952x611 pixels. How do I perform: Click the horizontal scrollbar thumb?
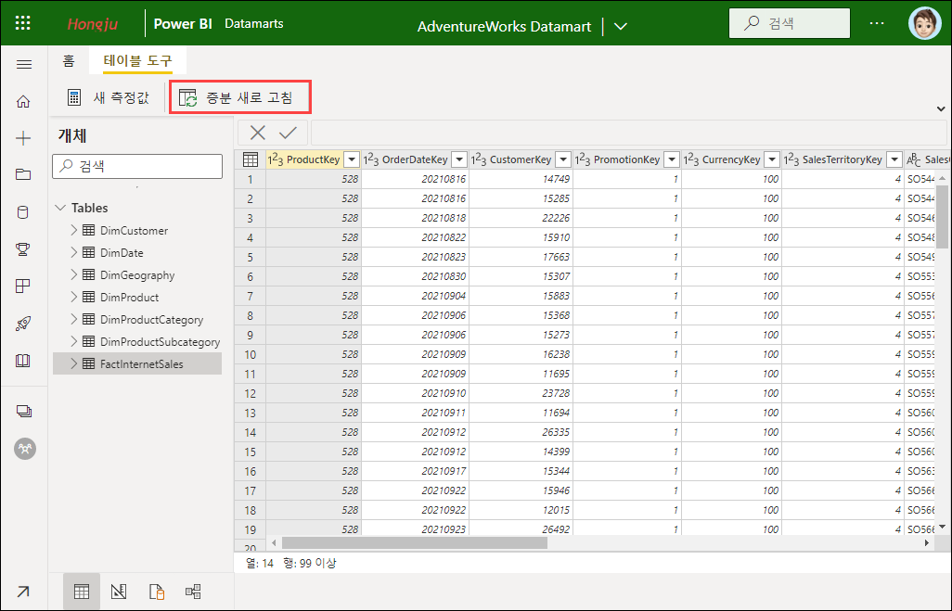click(x=415, y=543)
